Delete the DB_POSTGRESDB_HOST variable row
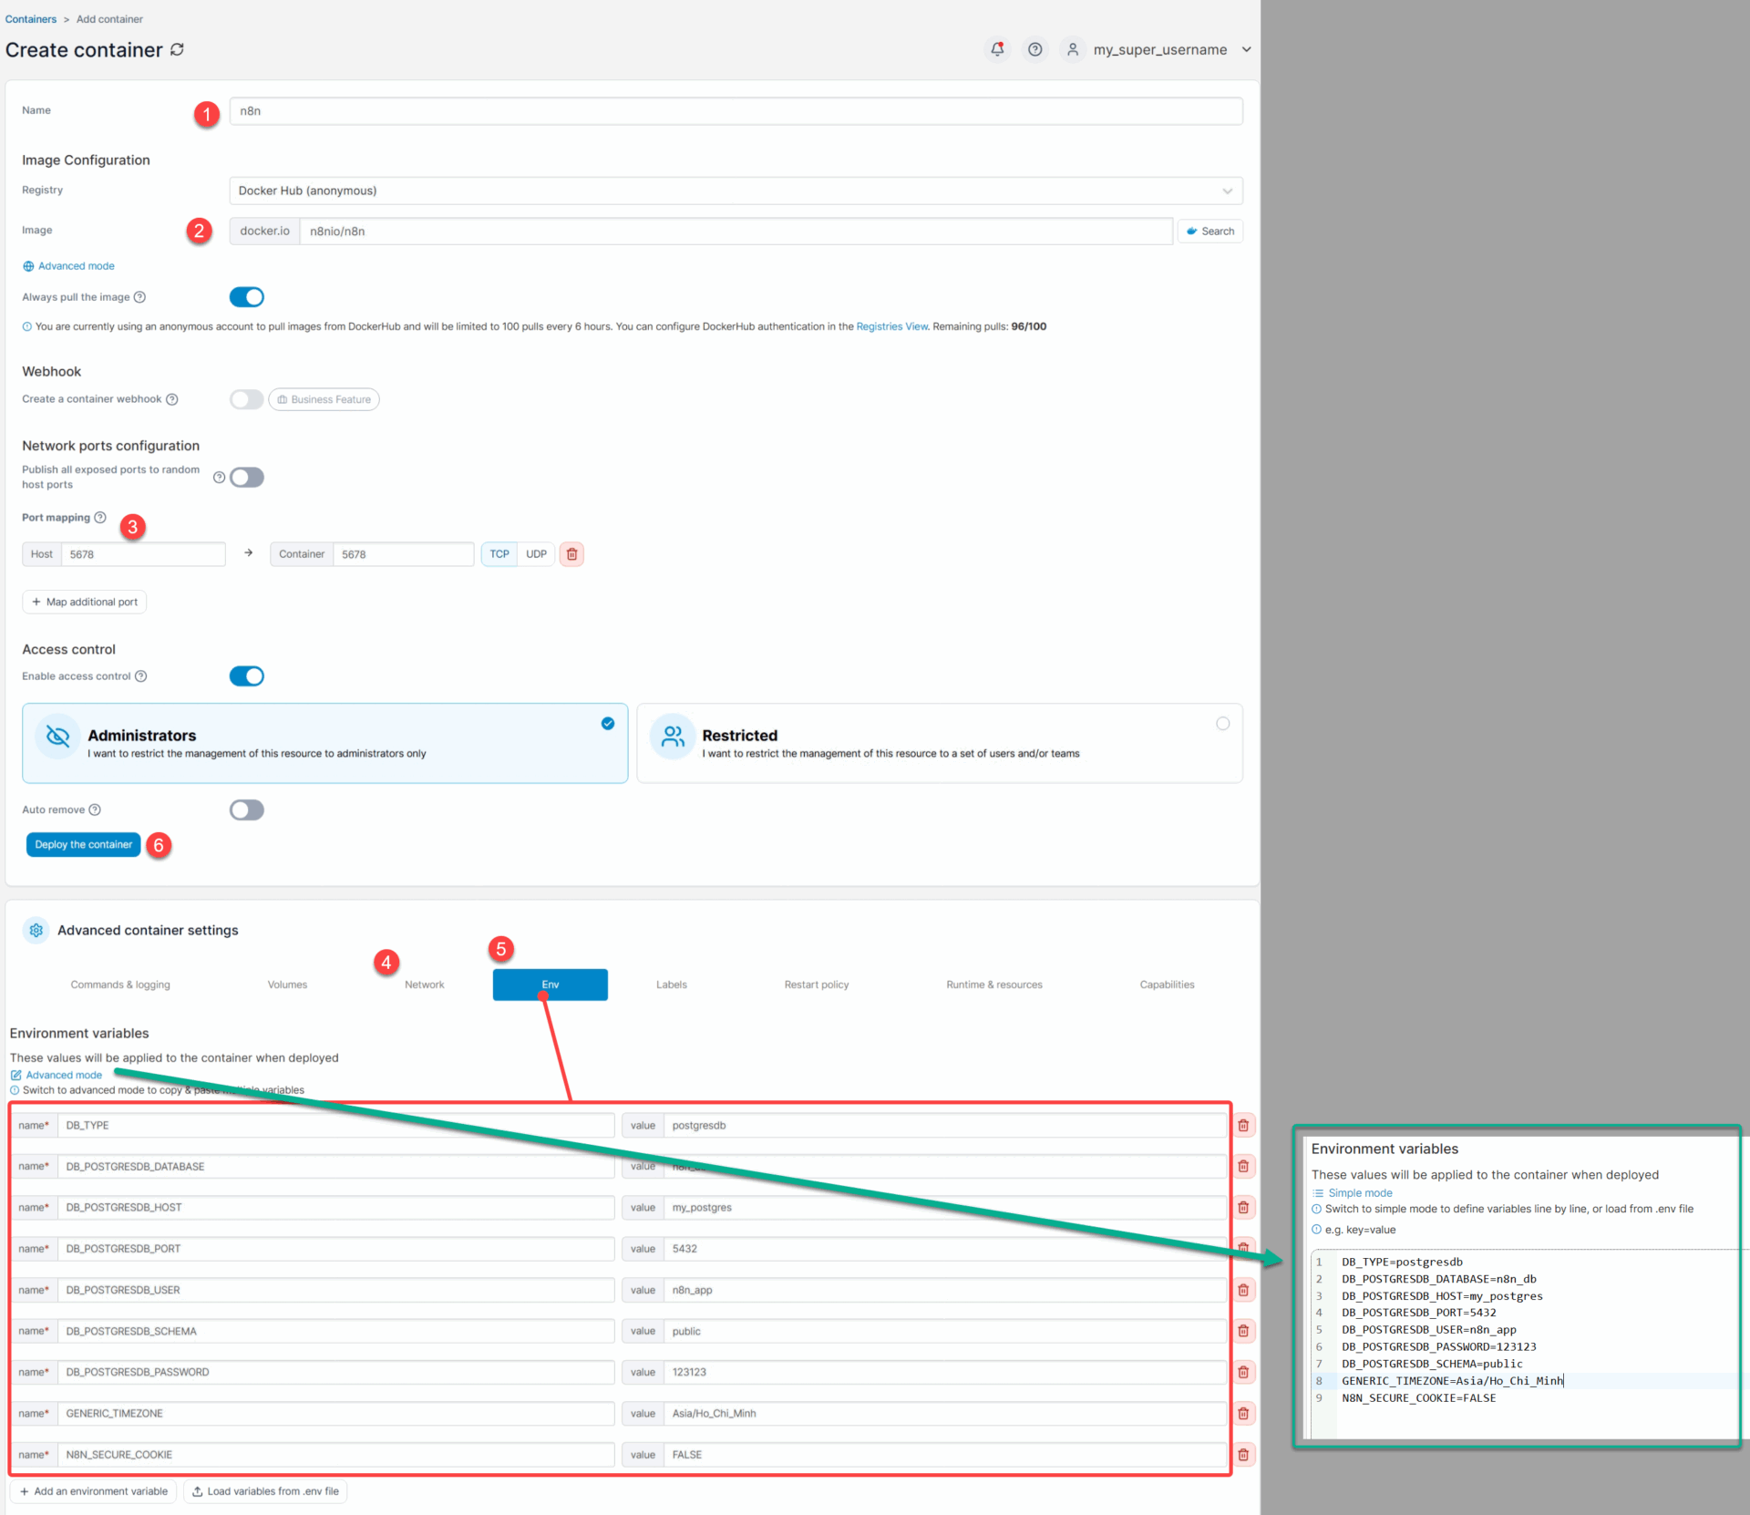The image size is (1750, 1515). 1243,1208
